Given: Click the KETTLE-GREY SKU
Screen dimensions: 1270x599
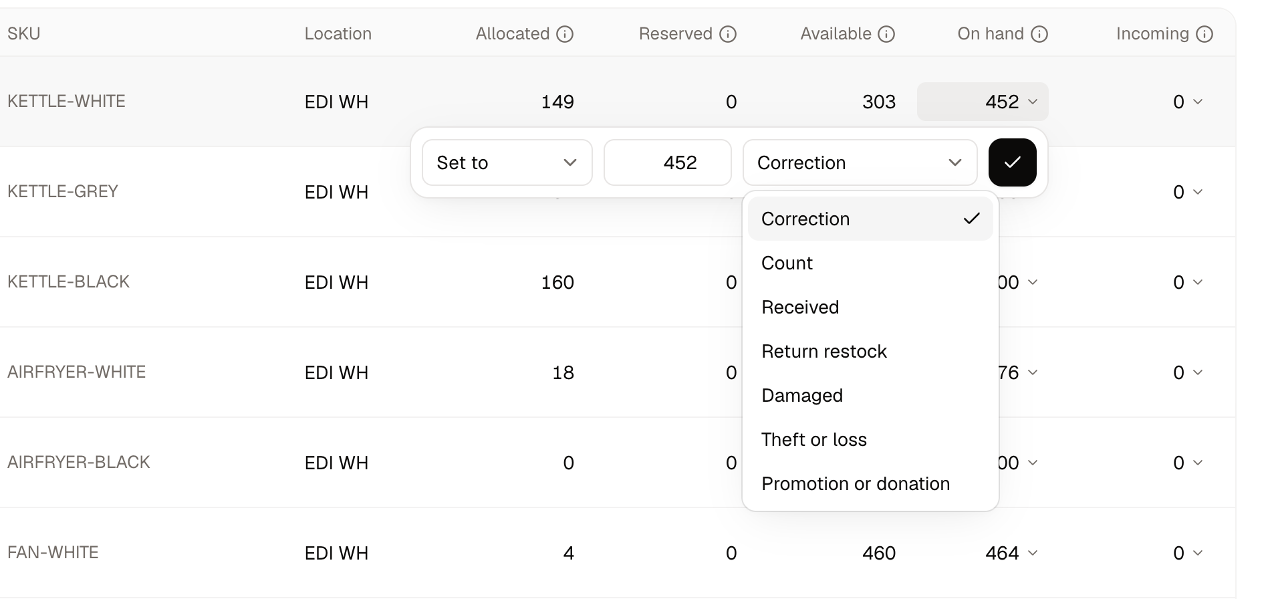Looking at the screenshot, I should [63, 192].
